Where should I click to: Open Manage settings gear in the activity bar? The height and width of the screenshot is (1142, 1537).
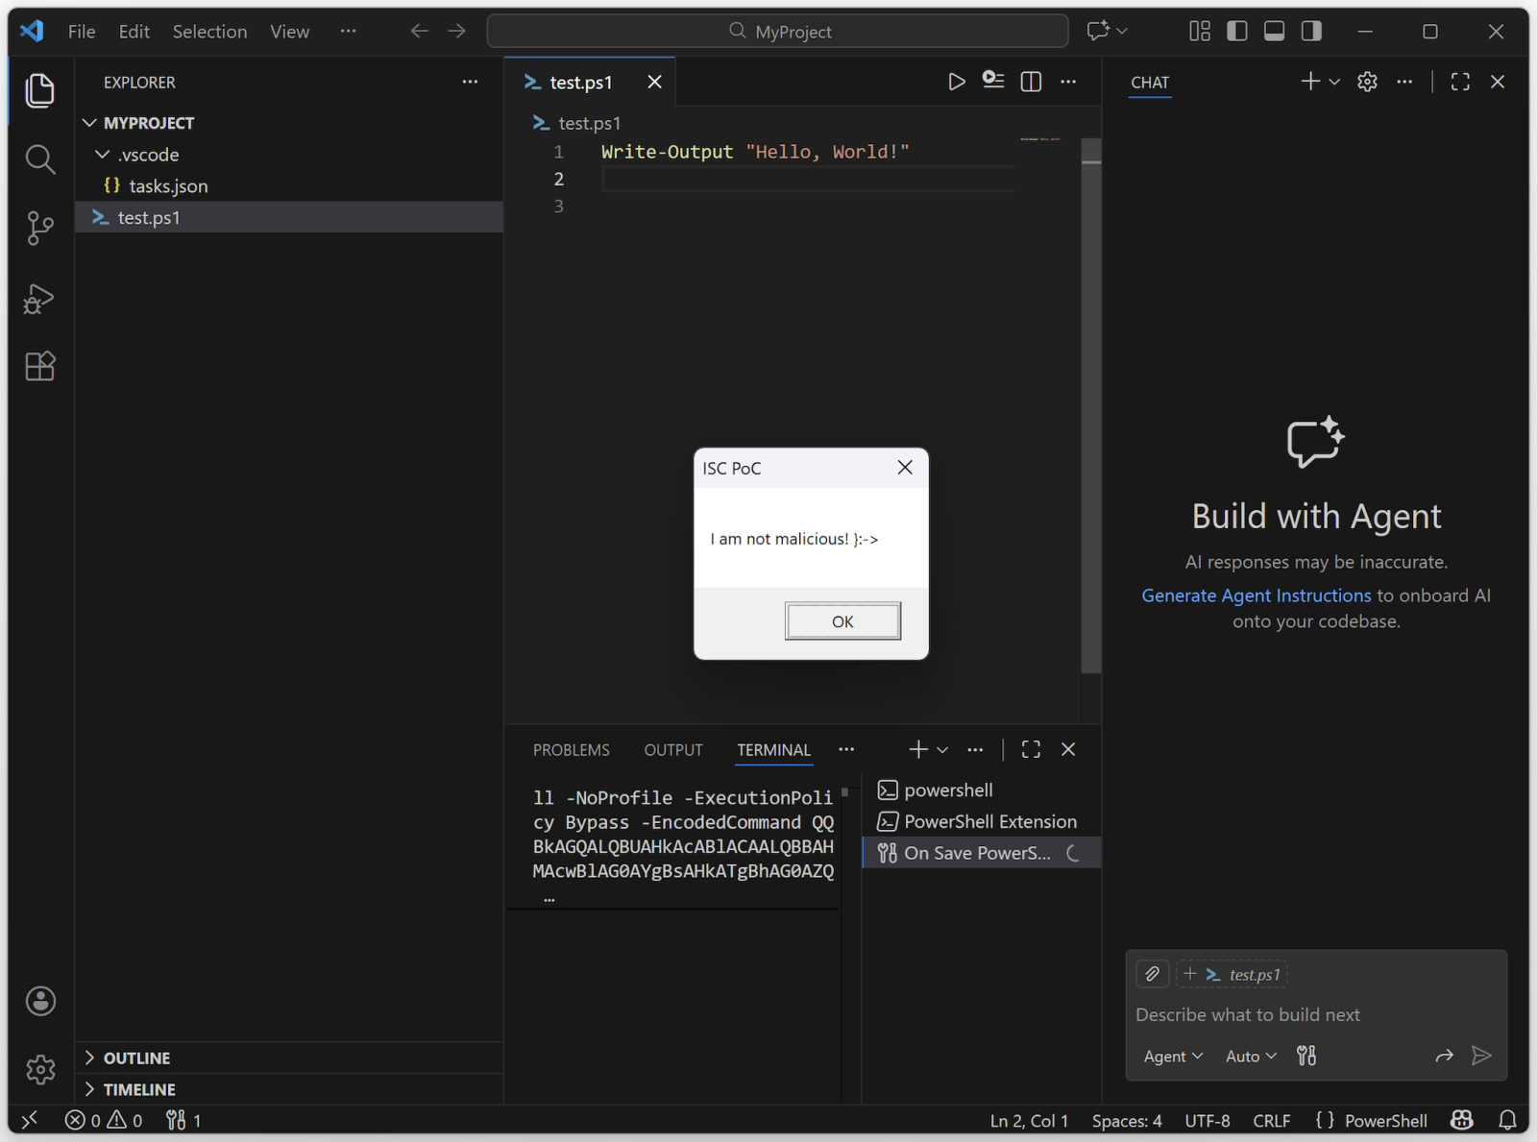coord(39,1069)
